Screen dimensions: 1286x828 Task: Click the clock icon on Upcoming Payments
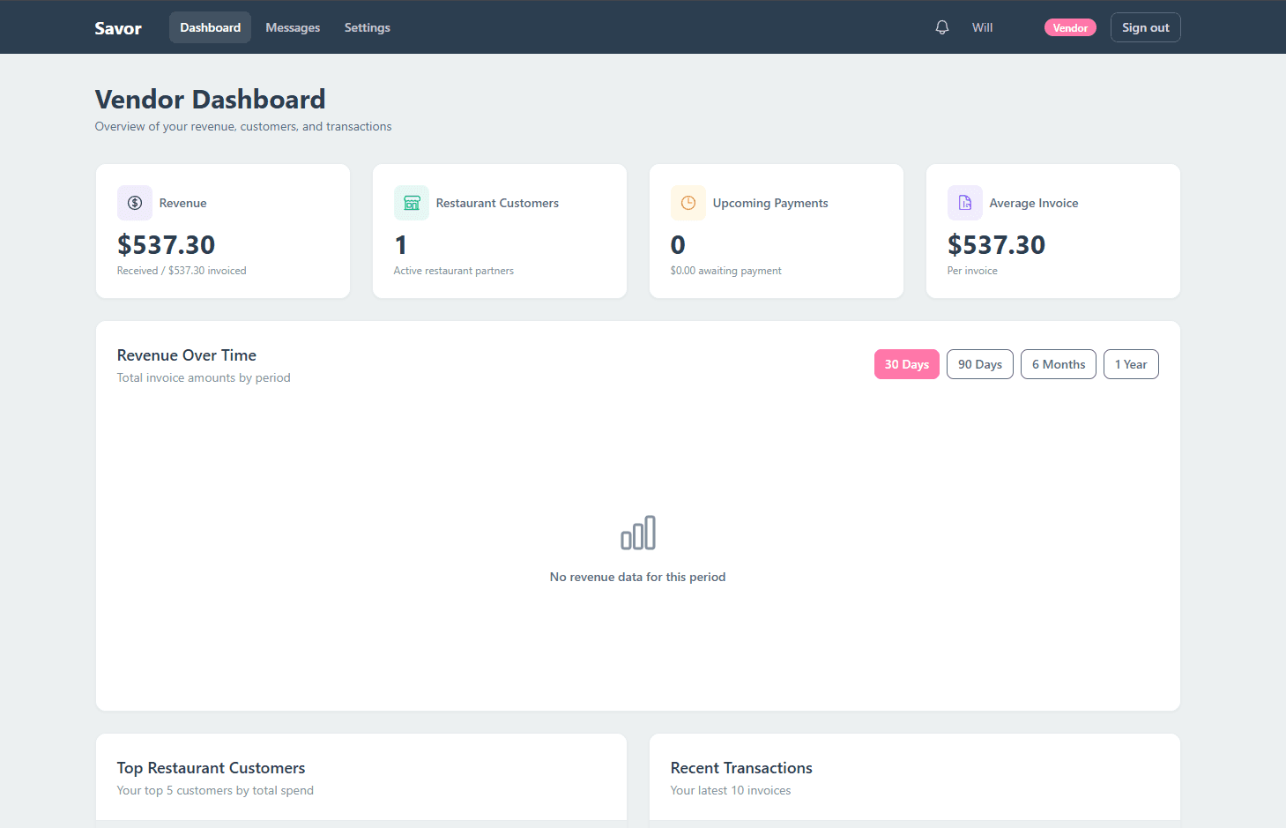[x=688, y=203]
